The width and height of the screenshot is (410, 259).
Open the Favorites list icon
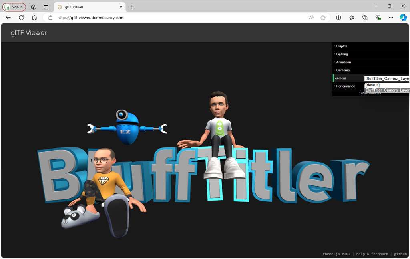coord(352,18)
